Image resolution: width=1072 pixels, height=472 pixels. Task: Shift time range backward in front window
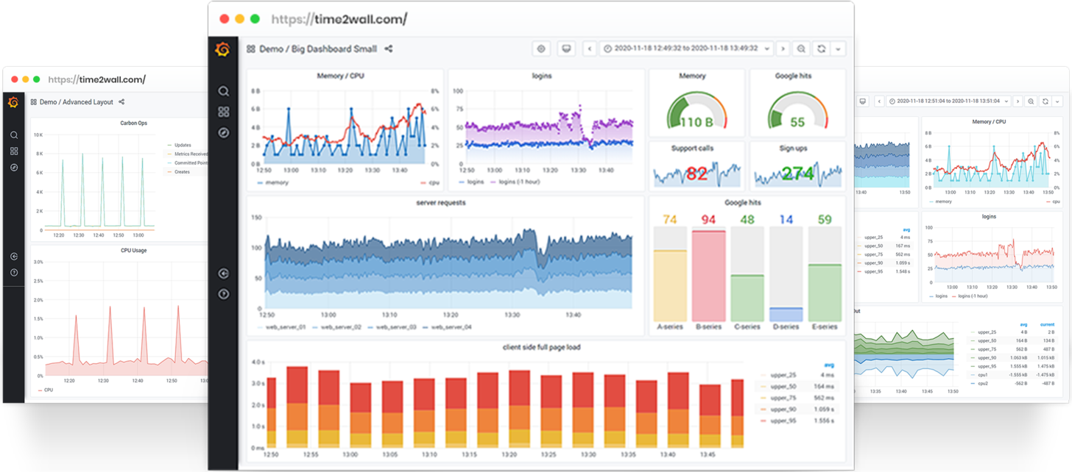point(590,49)
